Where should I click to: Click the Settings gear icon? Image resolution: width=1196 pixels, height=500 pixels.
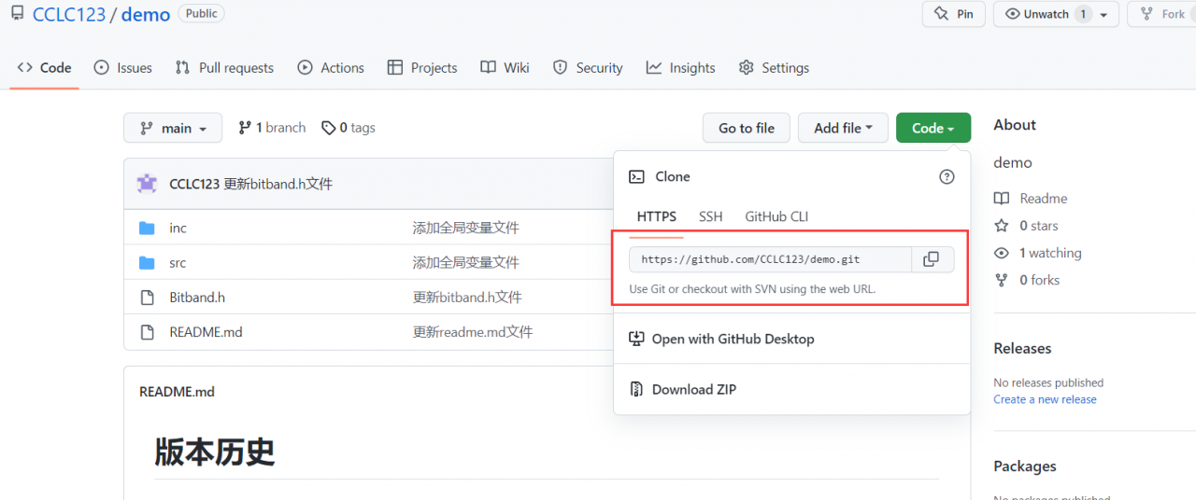[x=746, y=67]
